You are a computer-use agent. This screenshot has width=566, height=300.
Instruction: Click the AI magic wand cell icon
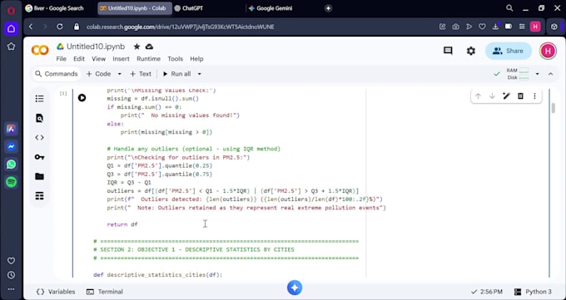506,96
